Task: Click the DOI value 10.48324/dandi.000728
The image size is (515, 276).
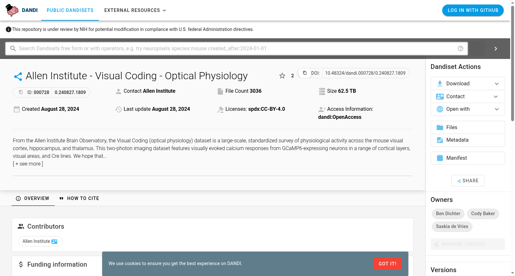Action: point(365,73)
